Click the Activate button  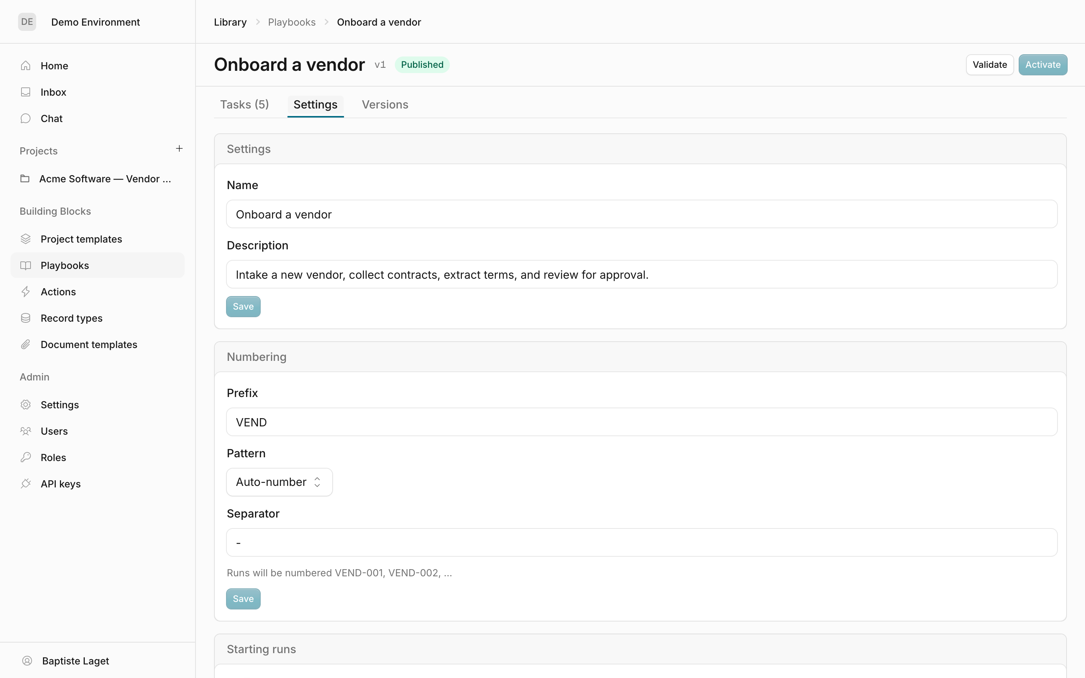pos(1043,64)
